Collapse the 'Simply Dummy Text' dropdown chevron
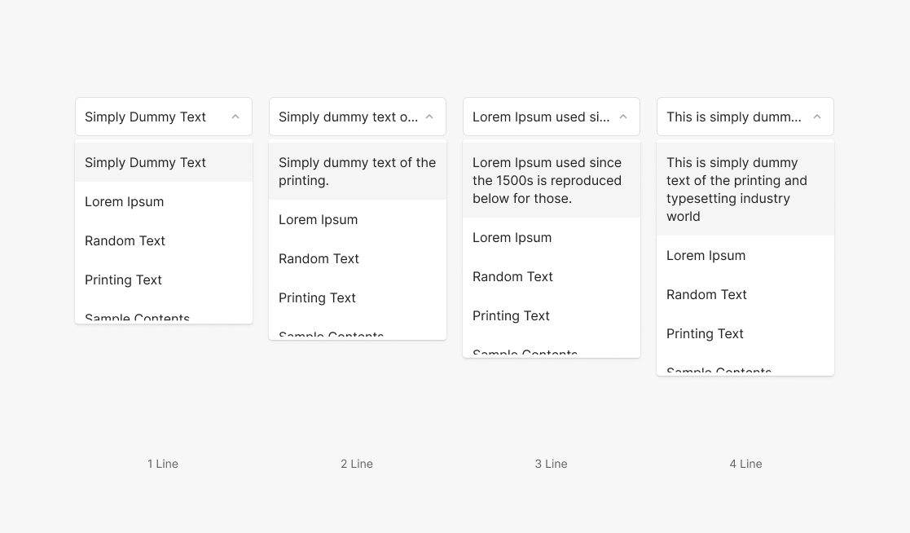This screenshot has width=910, height=533. click(235, 117)
